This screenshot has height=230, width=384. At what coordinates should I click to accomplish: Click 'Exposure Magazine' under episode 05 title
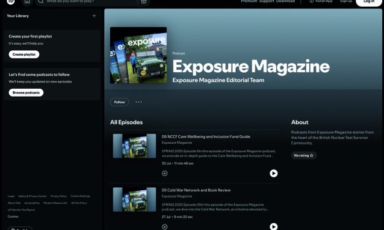(x=177, y=196)
